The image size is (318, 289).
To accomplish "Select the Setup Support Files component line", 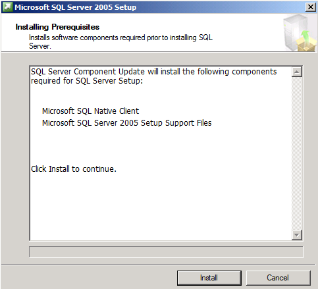I will (126, 123).
